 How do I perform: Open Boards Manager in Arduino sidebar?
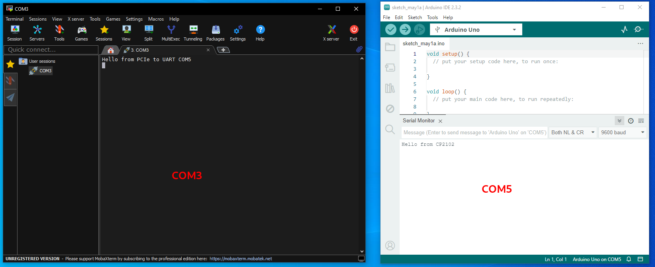(x=390, y=68)
